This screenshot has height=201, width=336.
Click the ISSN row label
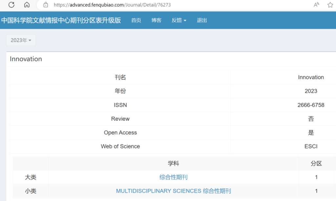click(120, 105)
